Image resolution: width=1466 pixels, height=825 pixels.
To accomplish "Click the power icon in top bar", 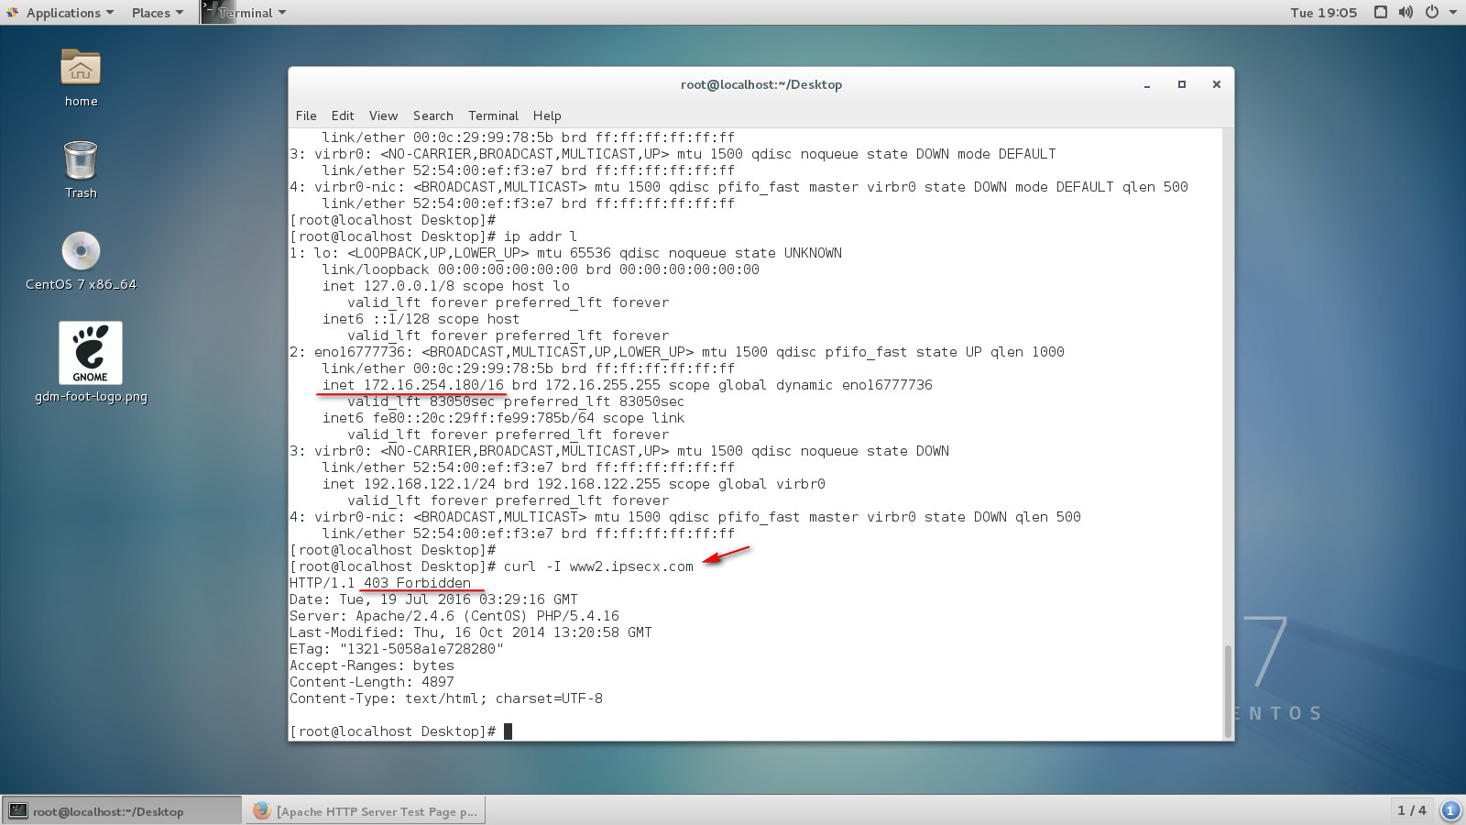I will 1431,12.
